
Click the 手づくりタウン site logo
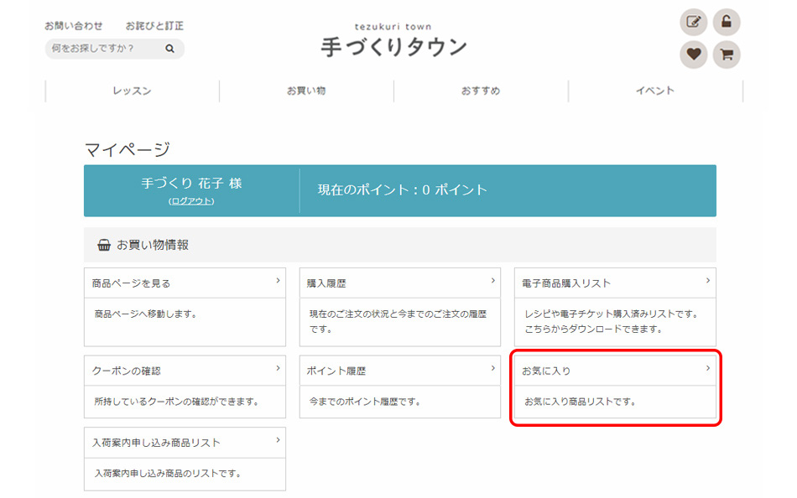pyautogui.click(x=393, y=42)
